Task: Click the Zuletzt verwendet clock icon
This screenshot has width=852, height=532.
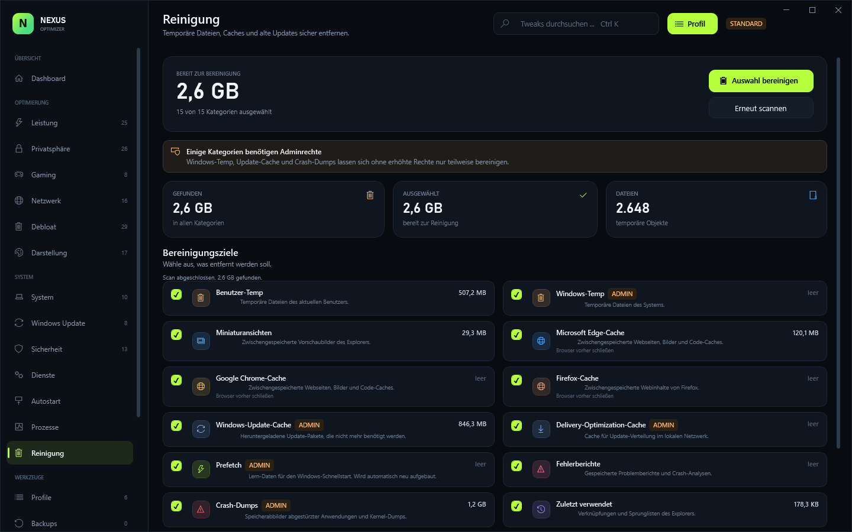Action: pyautogui.click(x=541, y=510)
